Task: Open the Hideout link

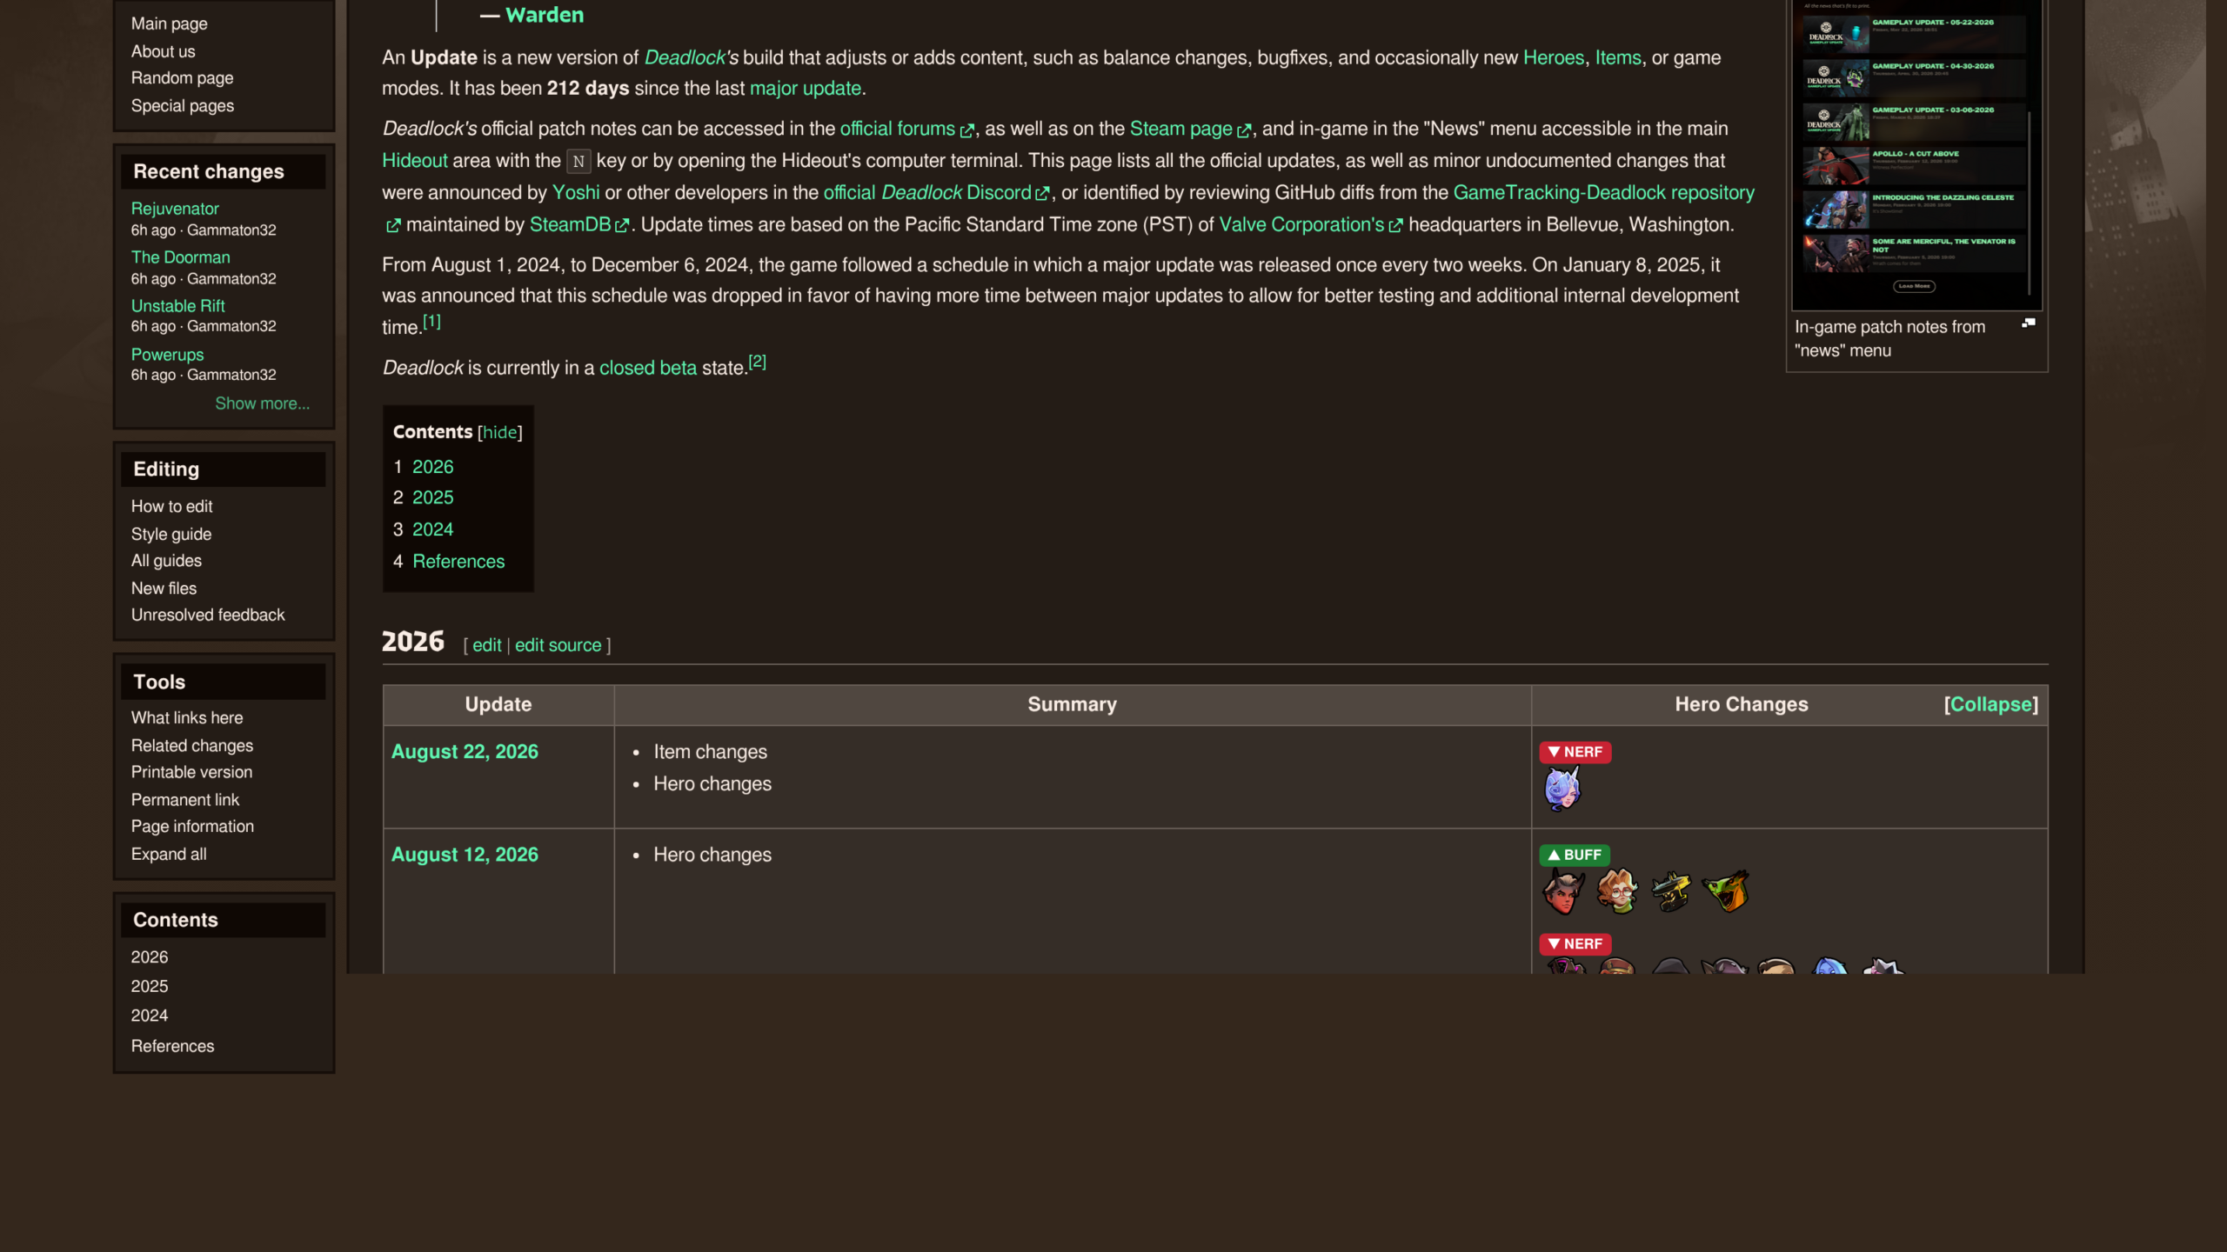Action: coord(415,161)
